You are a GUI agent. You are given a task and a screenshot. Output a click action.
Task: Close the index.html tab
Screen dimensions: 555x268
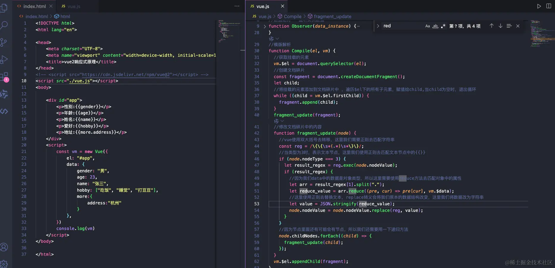[x=51, y=6]
